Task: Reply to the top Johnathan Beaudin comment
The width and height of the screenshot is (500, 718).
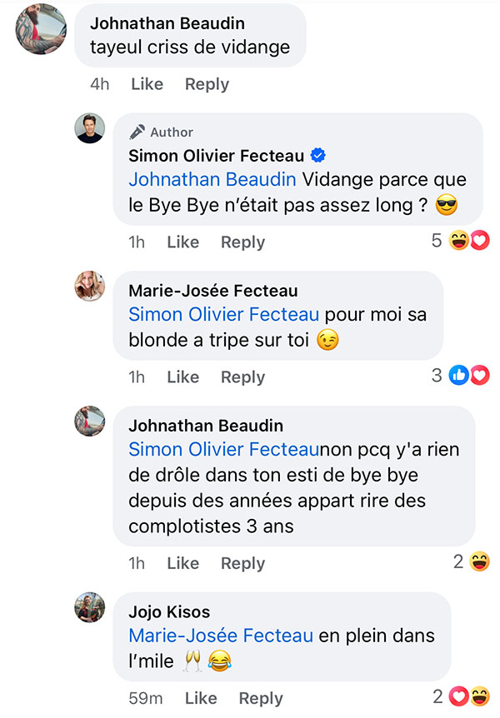Action: click(207, 84)
